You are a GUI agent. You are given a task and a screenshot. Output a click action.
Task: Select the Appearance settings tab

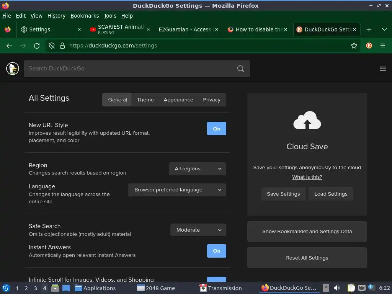tap(178, 100)
